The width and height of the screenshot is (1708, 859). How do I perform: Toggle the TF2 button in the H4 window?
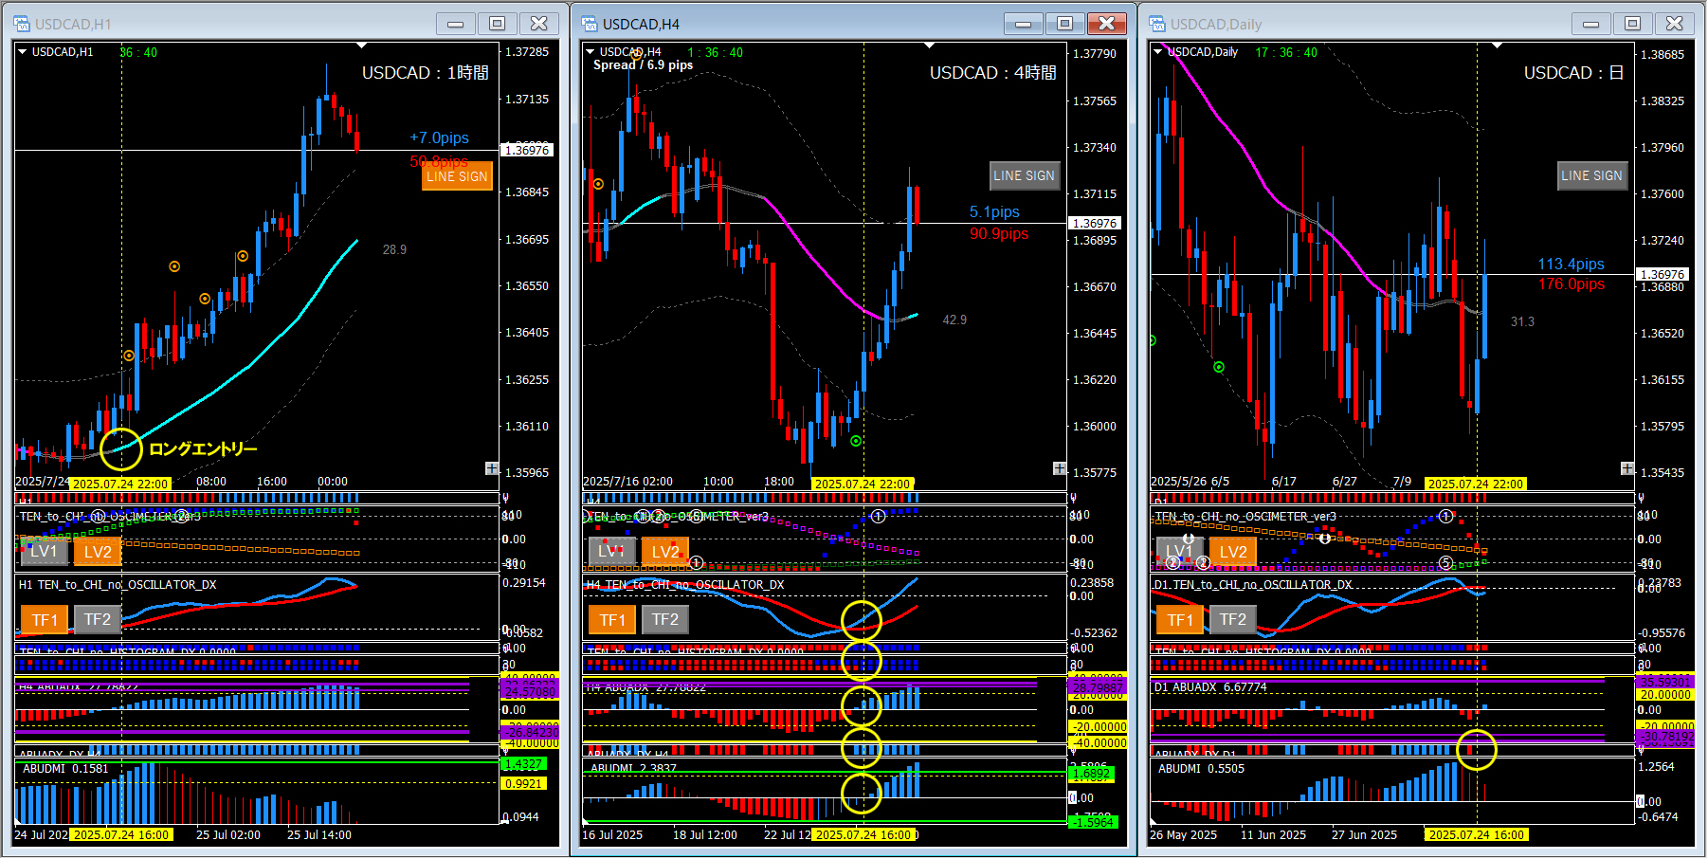click(665, 620)
